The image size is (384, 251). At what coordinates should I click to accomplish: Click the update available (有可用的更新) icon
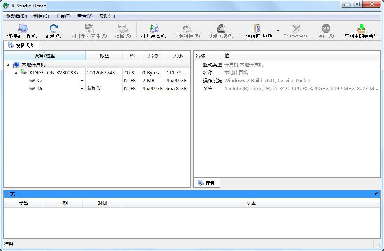coord(361,28)
